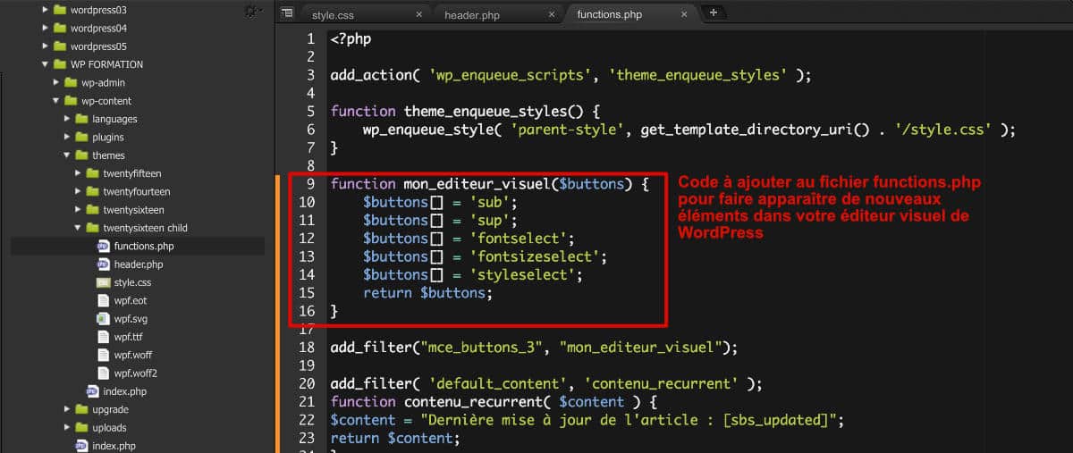Toggle the sidebar list icon beside tabs
1073x453 pixels.
286,13
